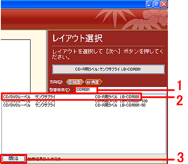Click the 閉じる button
The image size is (188, 164).
tap(13, 158)
